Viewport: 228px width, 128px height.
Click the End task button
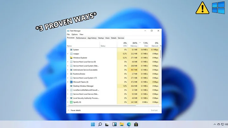[154, 110]
